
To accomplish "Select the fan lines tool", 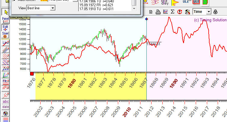I will pyautogui.click(x=5, y=75).
